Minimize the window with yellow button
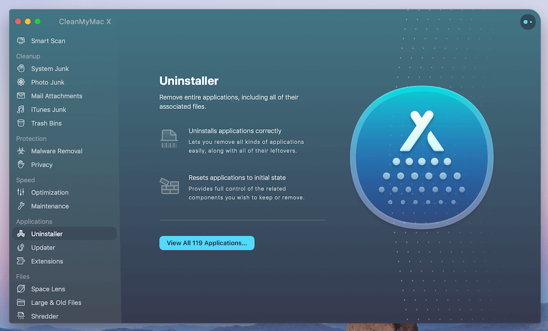This screenshot has height=331, width=548. [27, 22]
